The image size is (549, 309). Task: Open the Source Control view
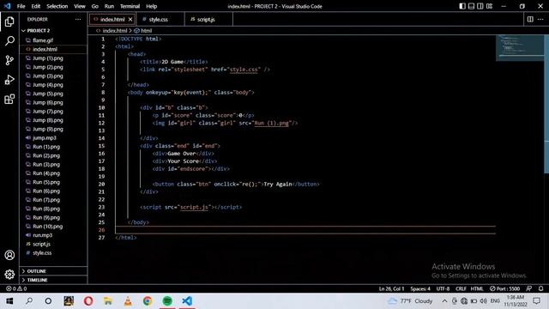[9, 60]
